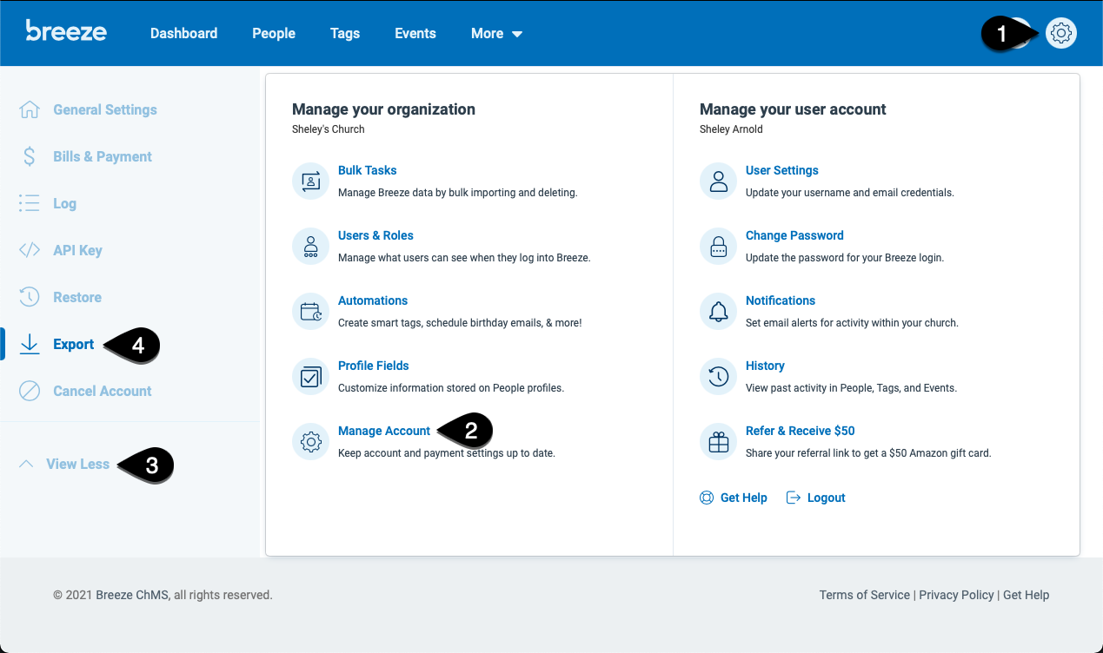Open the Bulk Tasks link
This screenshot has height=653, width=1103.
(x=368, y=170)
